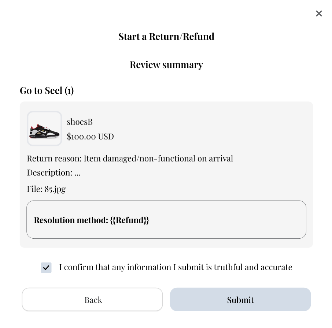The image size is (332, 328).
Task: Open the attached file 85.jpg
Action: (x=55, y=189)
